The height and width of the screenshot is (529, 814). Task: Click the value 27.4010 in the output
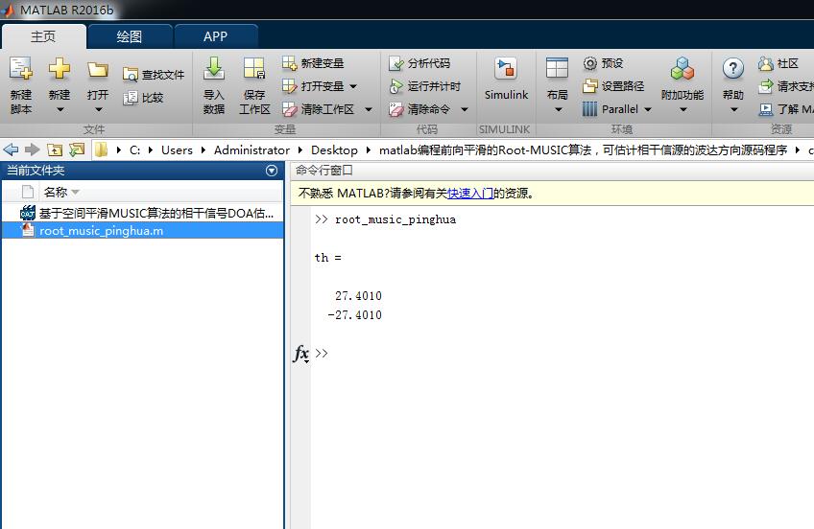[x=358, y=296]
